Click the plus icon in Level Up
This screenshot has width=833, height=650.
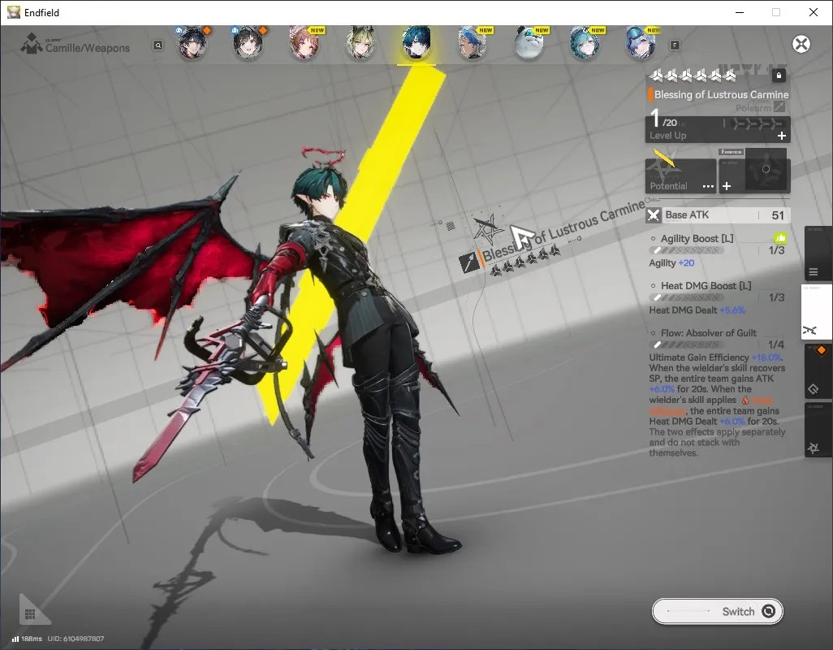(782, 136)
